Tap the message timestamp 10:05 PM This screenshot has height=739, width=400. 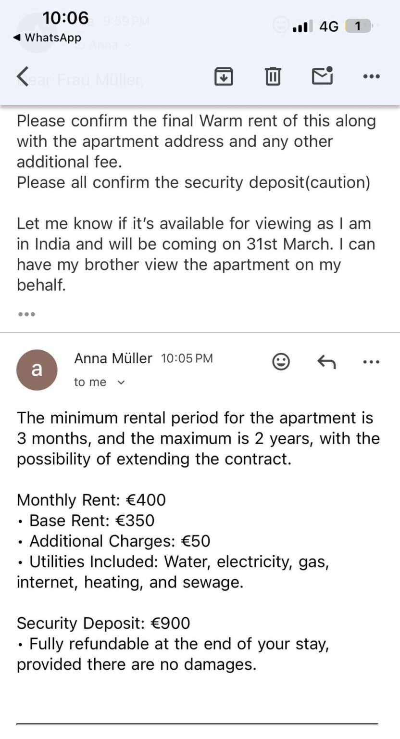[187, 358]
